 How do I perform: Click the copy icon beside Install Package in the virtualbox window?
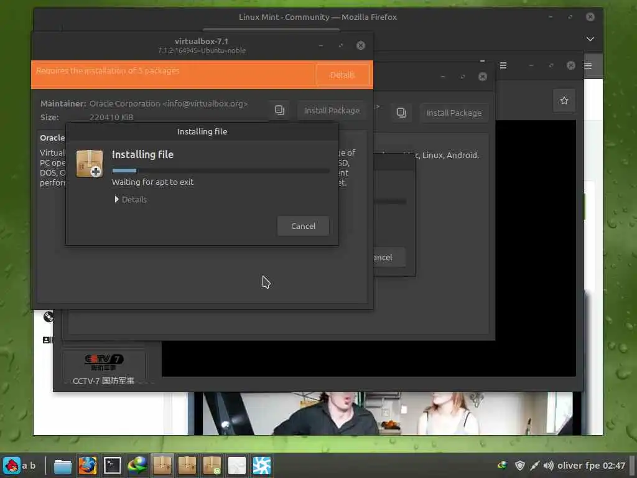tap(279, 110)
